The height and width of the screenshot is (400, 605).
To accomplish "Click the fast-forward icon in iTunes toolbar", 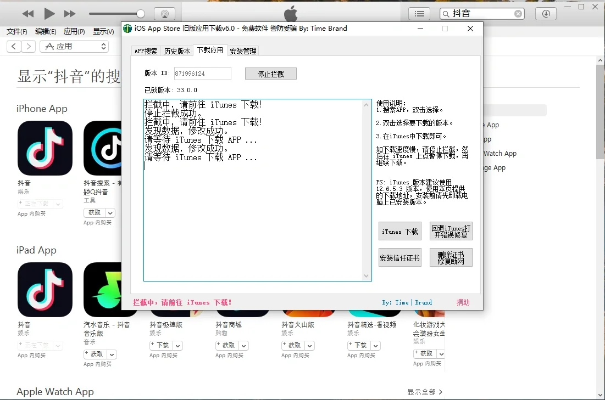I will [70, 13].
